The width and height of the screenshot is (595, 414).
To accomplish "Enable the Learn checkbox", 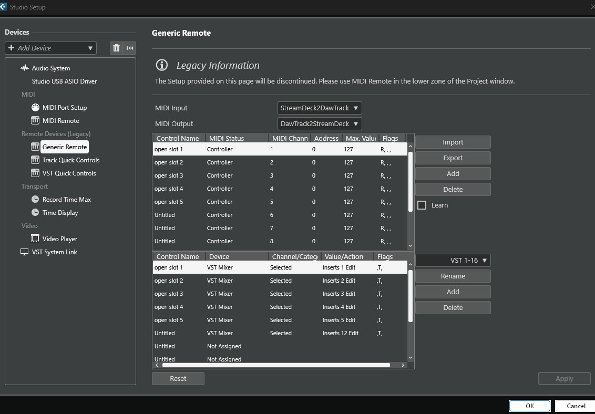I will 422,205.
